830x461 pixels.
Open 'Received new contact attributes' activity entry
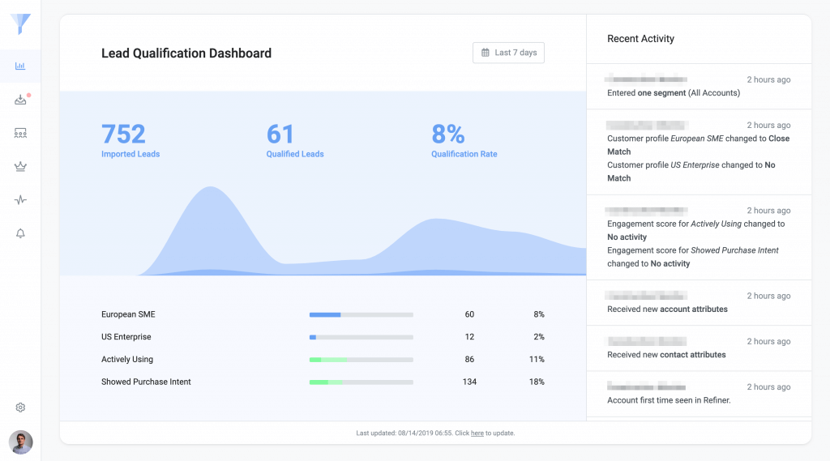[666, 355]
